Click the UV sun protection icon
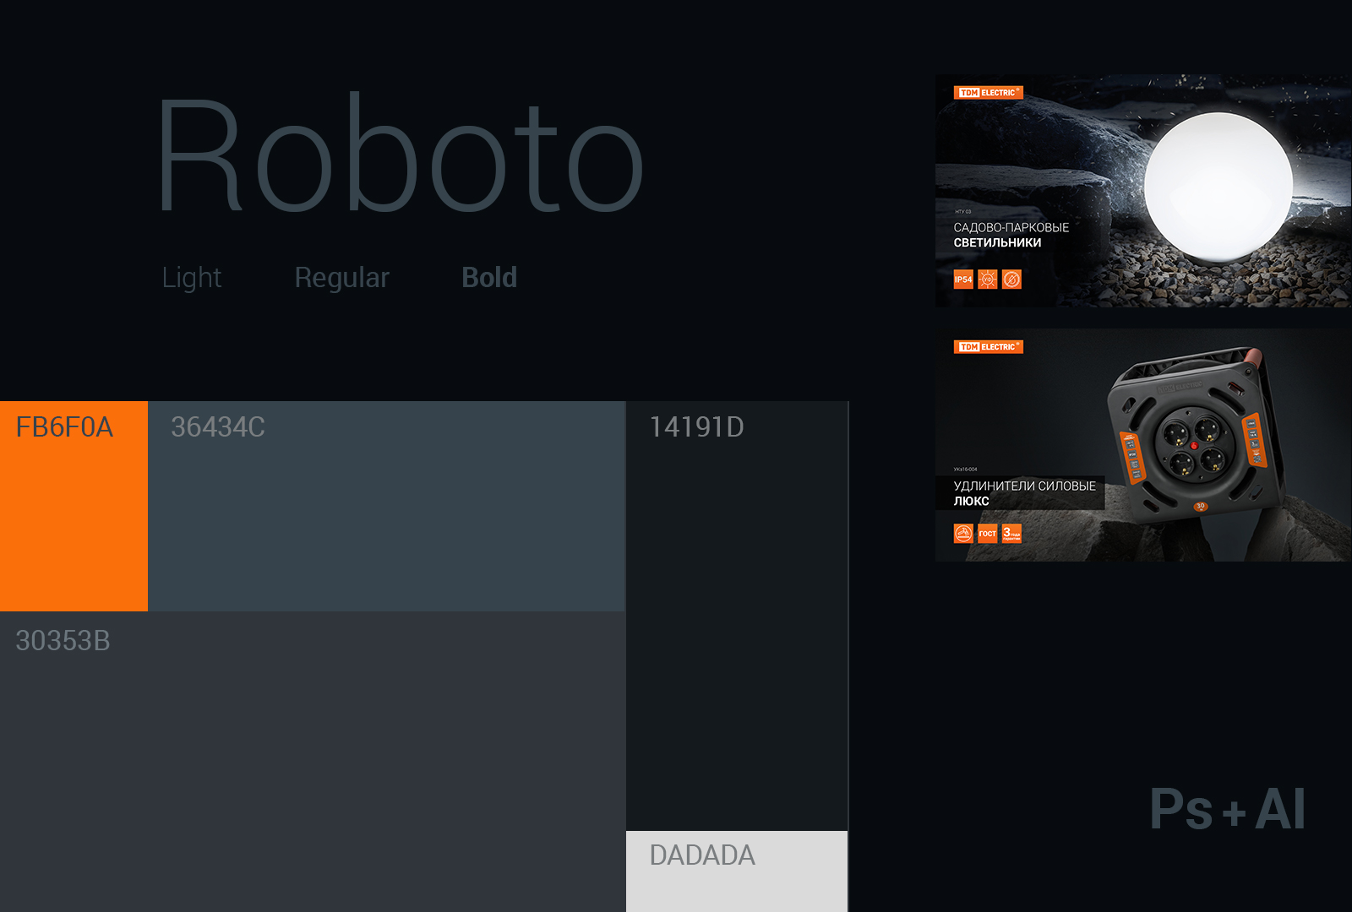Image resolution: width=1352 pixels, height=912 pixels. (x=987, y=280)
